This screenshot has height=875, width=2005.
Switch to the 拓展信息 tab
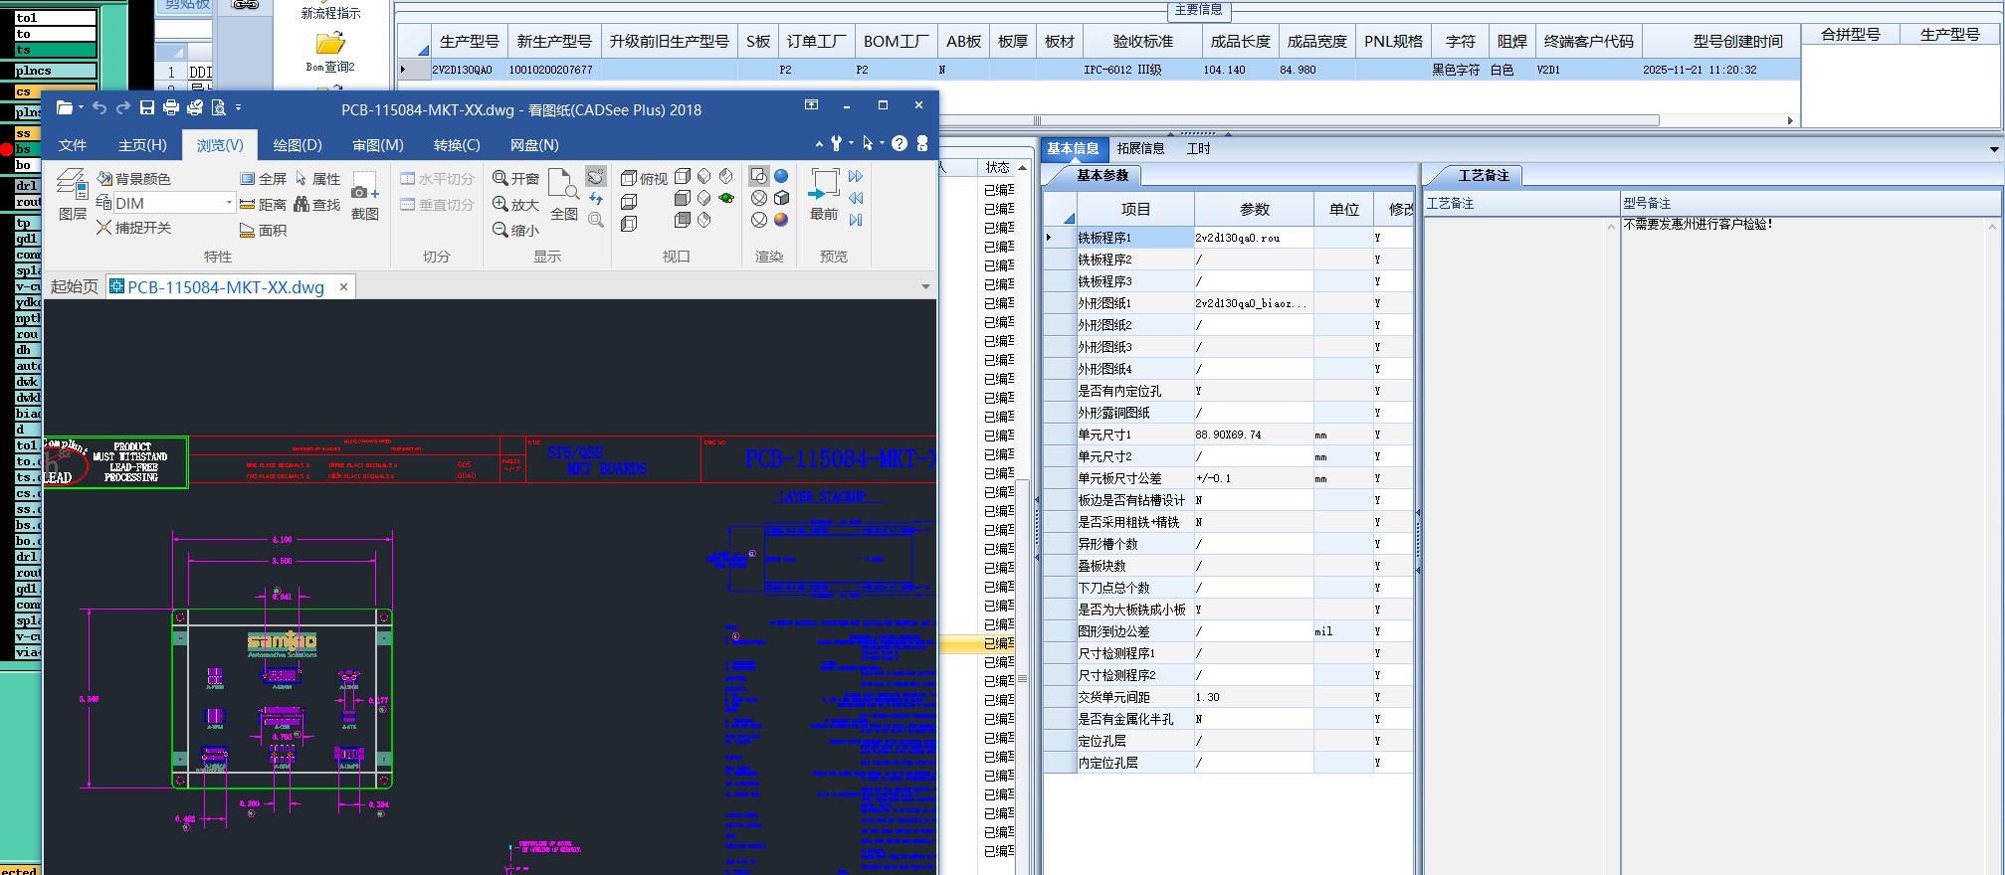1140,148
